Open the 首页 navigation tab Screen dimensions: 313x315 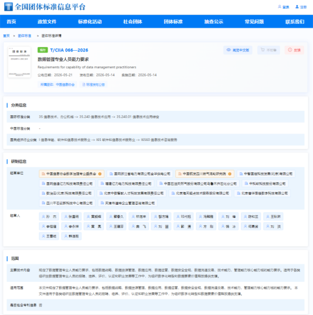click(x=11, y=21)
